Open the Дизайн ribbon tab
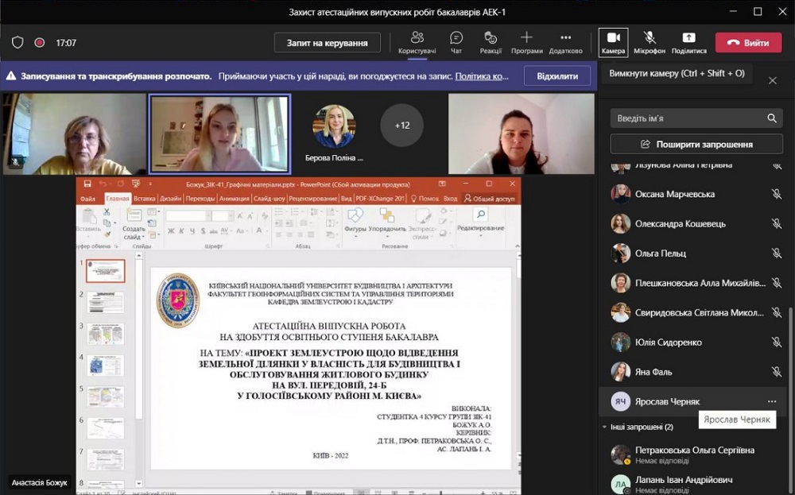 click(x=170, y=199)
